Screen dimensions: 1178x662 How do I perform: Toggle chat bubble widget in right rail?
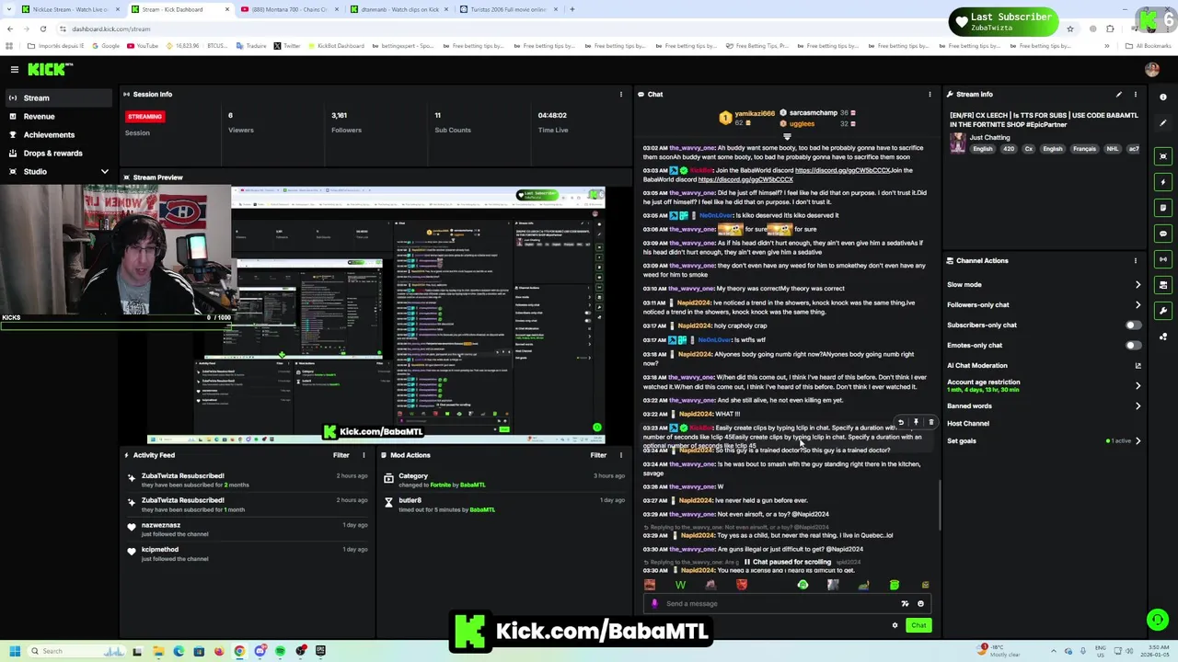[x=1163, y=234]
